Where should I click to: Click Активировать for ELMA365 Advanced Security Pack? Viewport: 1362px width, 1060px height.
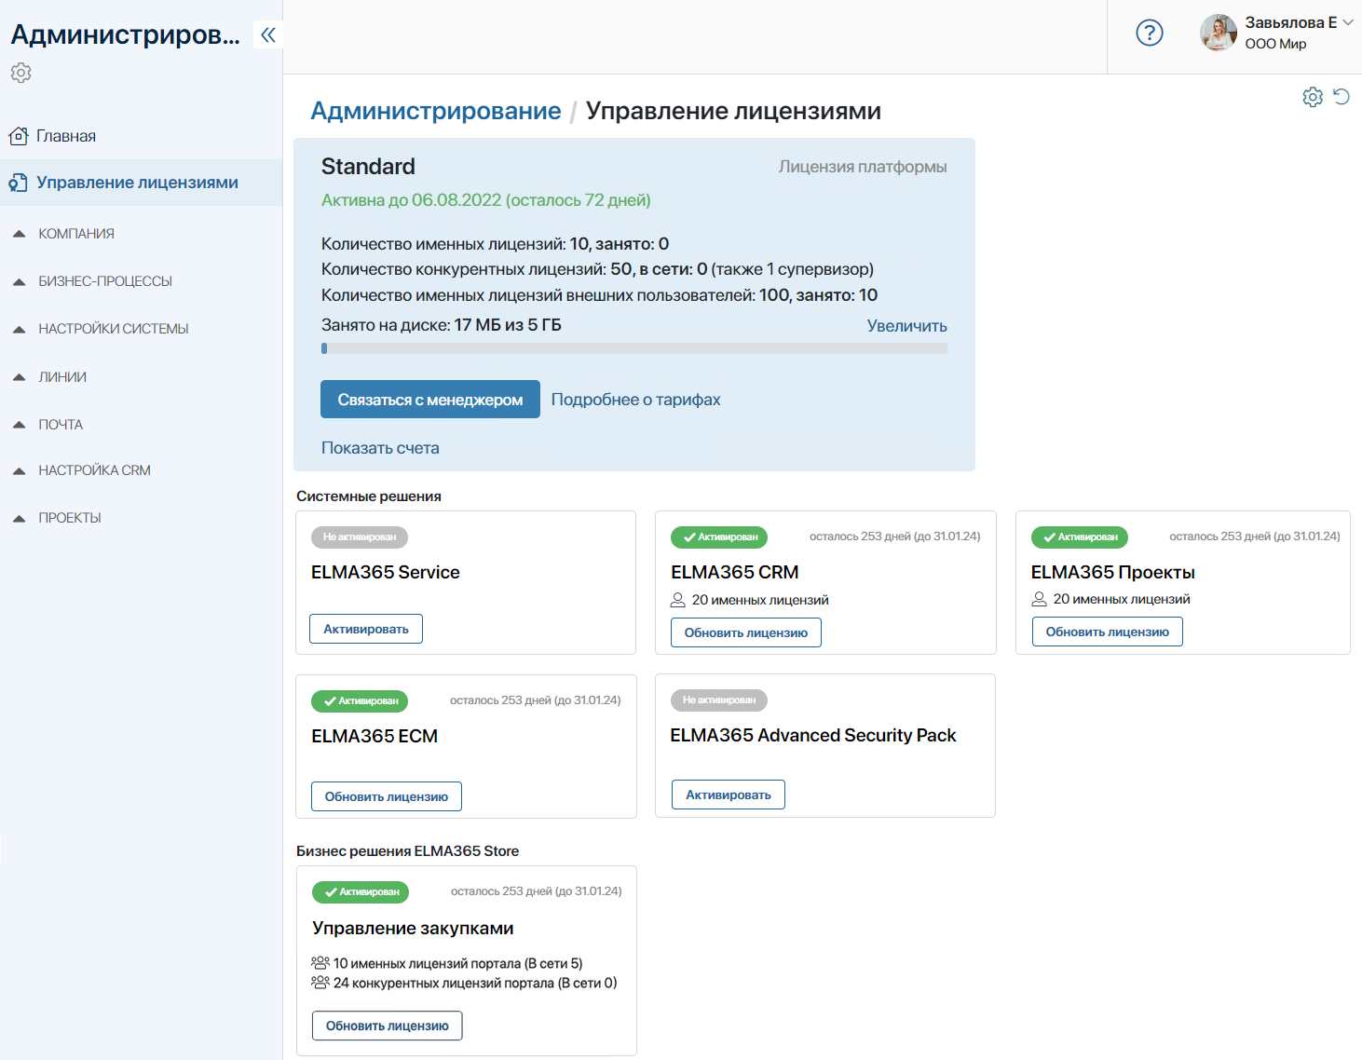(729, 795)
